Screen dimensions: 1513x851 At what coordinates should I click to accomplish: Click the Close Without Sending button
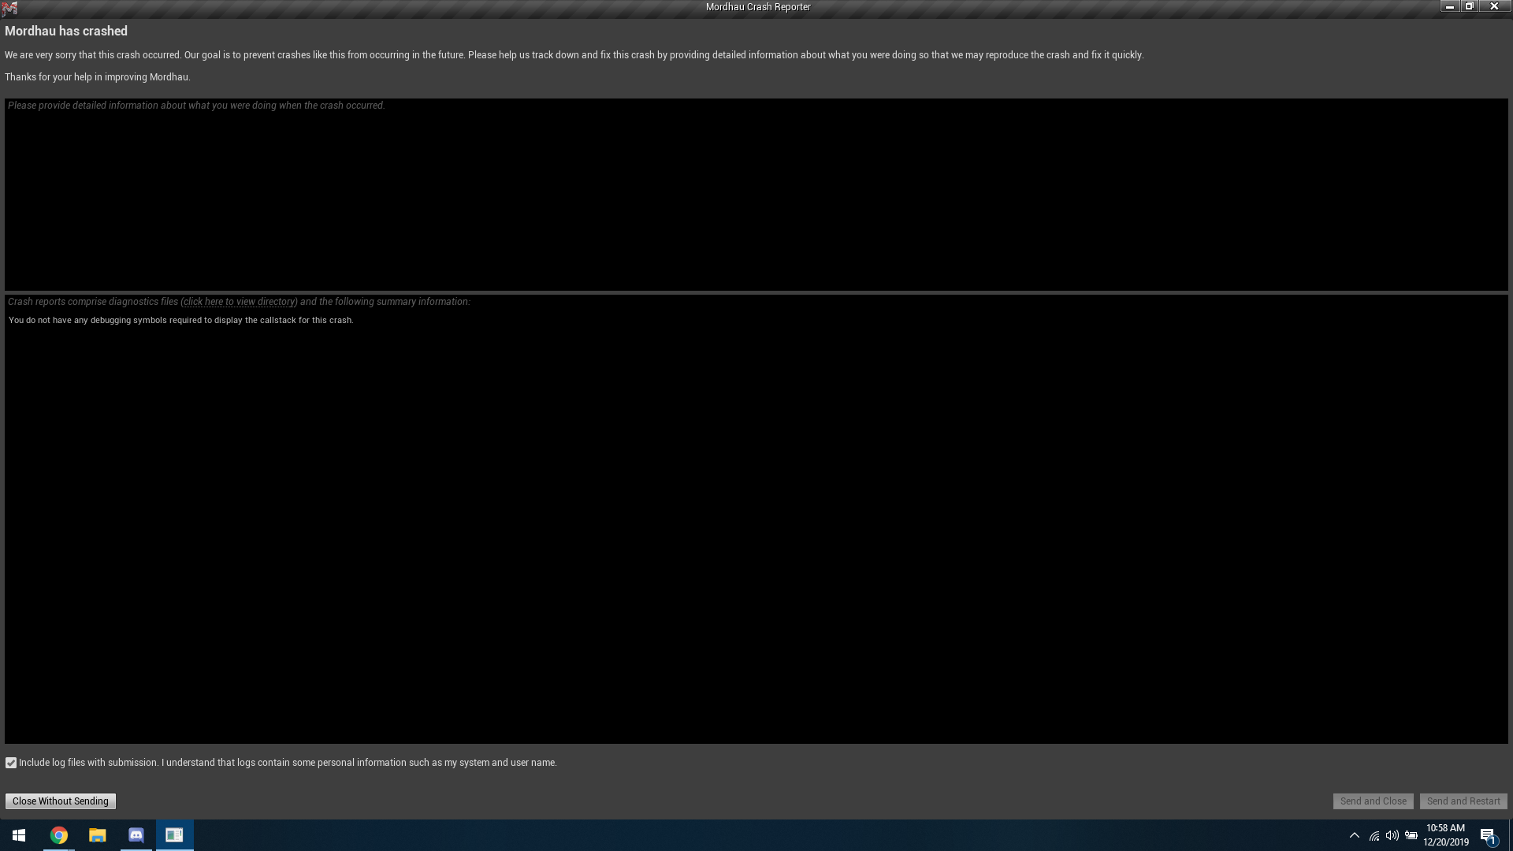pos(59,801)
